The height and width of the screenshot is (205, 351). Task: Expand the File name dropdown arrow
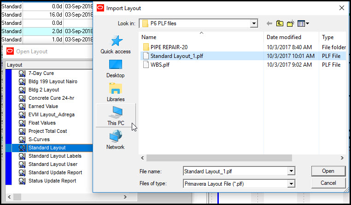291,171
